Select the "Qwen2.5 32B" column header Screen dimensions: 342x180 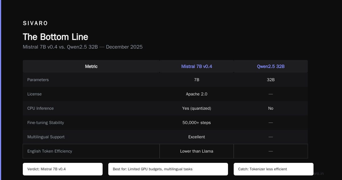(x=271, y=66)
